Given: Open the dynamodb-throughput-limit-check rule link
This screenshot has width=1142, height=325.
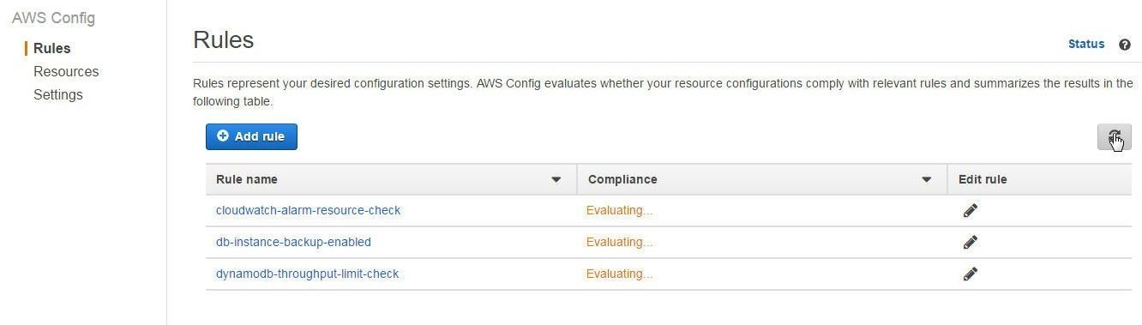Looking at the screenshot, I should tap(307, 274).
